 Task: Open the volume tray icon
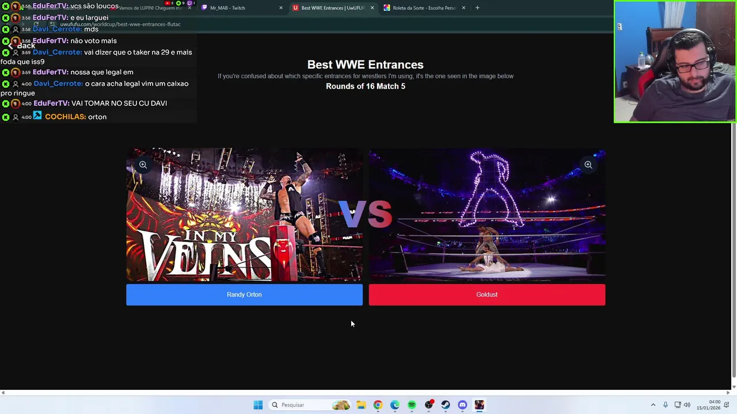point(687,405)
